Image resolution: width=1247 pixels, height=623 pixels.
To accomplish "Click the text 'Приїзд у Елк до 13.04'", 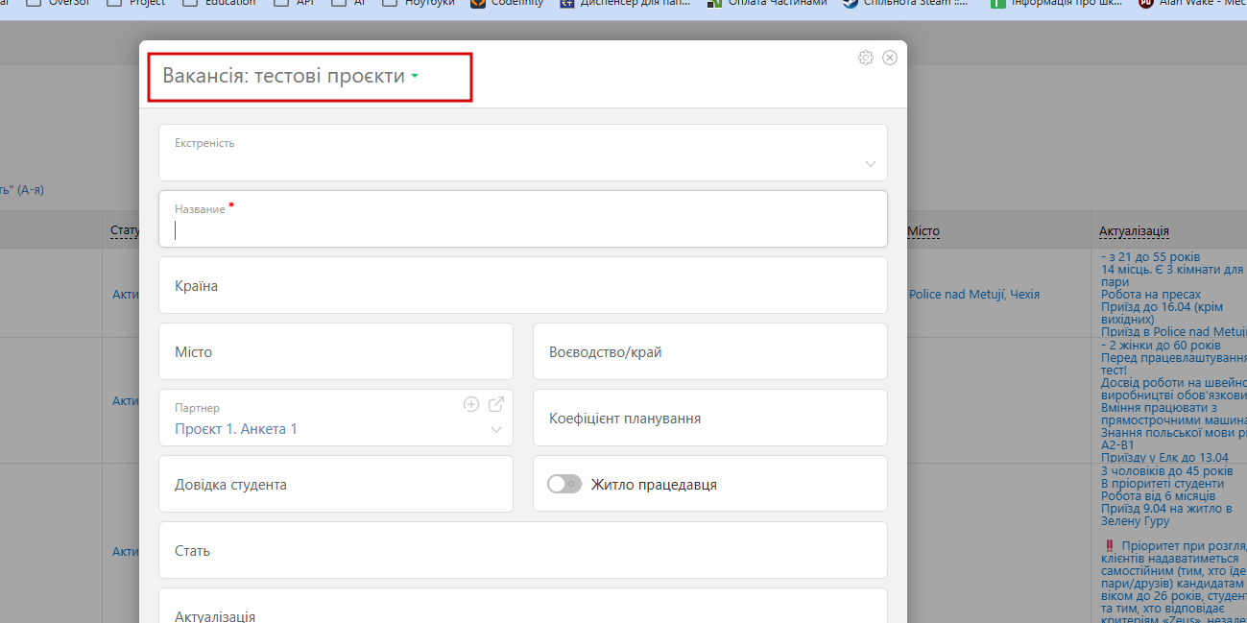I will pos(1166,458).
